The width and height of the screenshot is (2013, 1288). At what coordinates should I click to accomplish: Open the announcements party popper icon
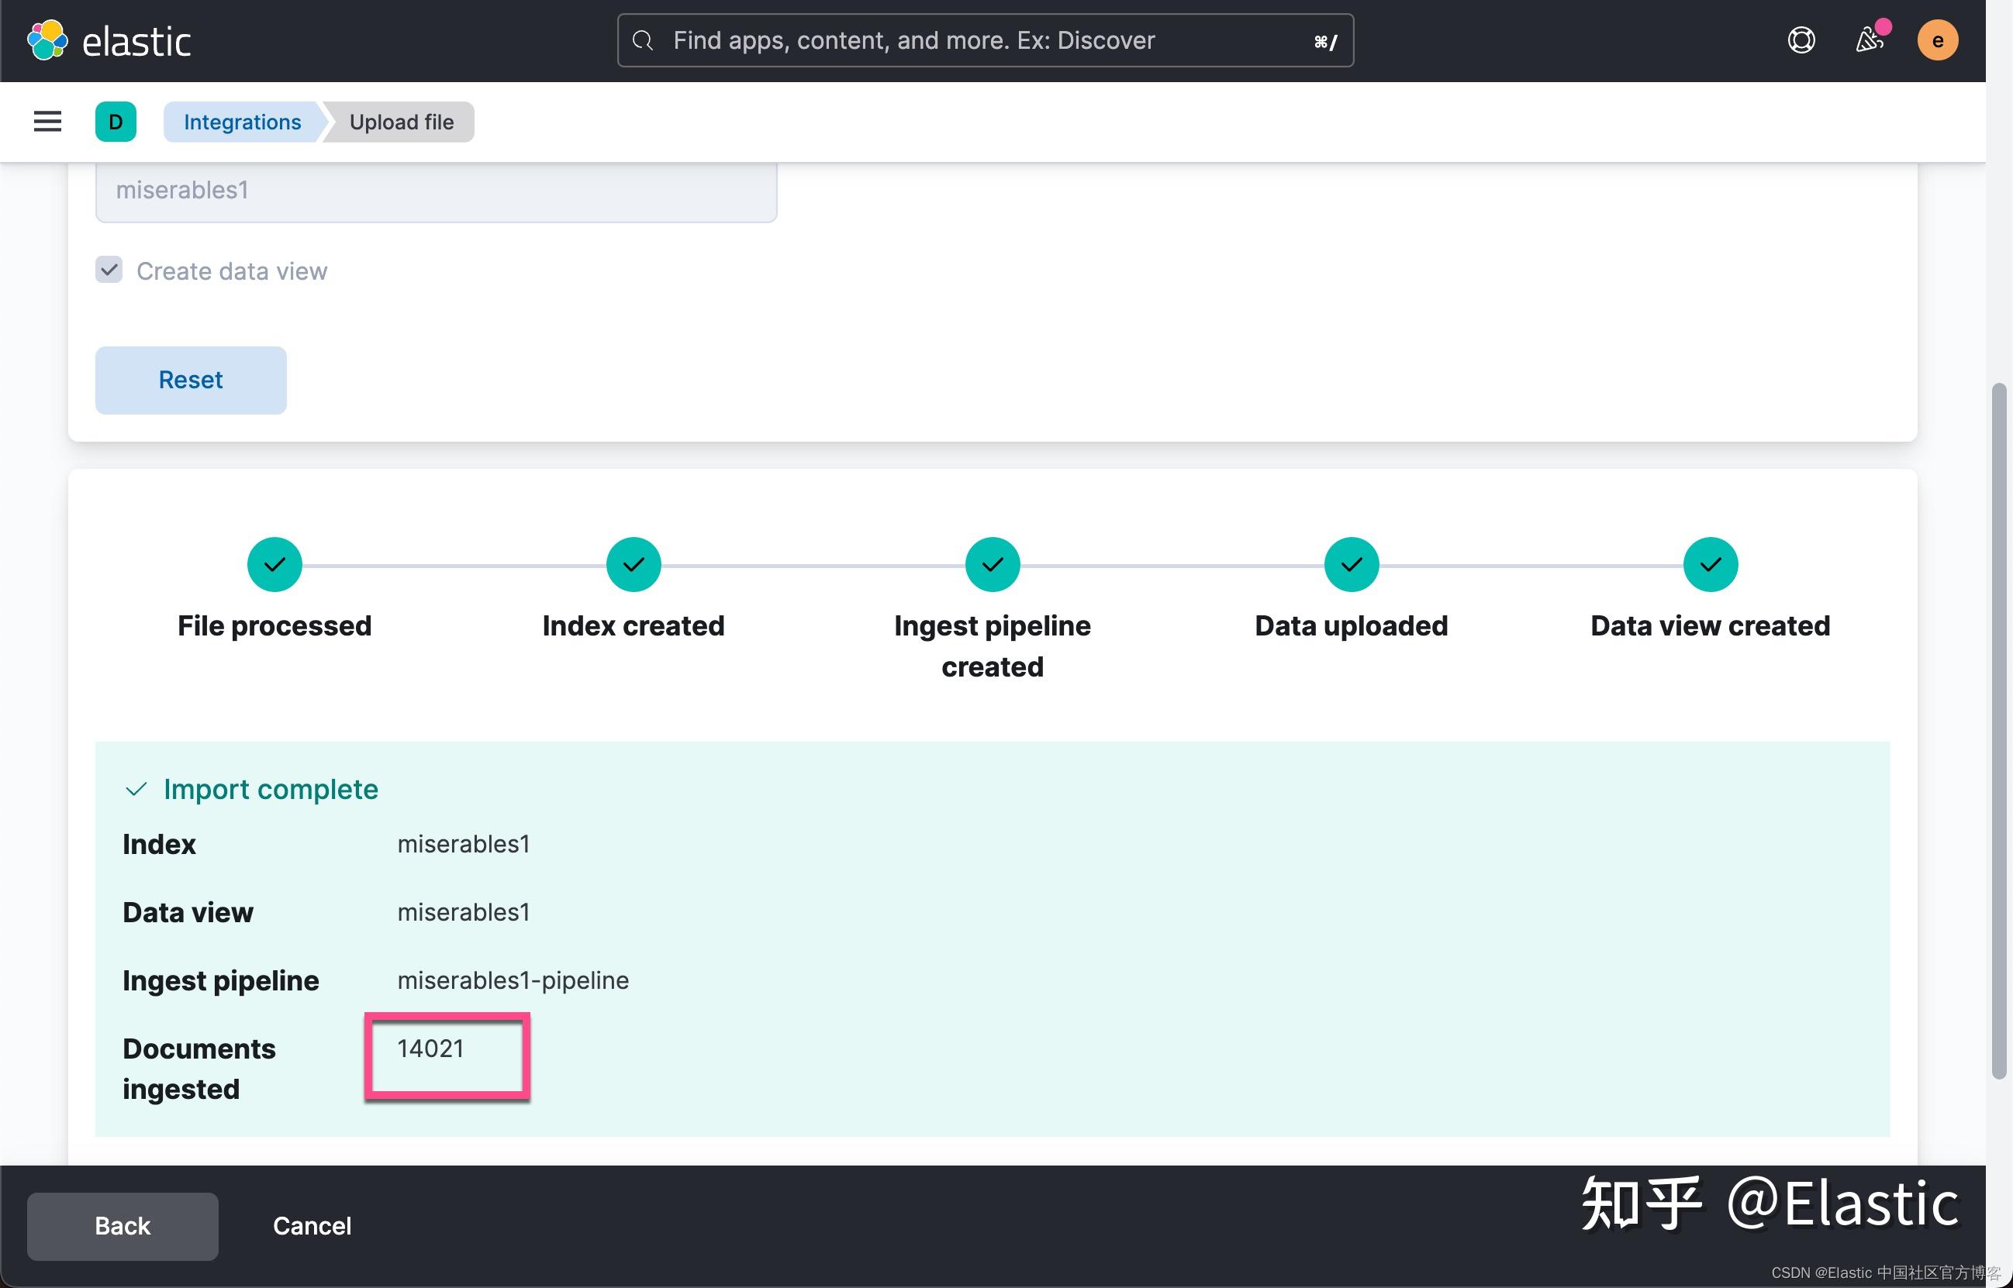point(1869,40)
